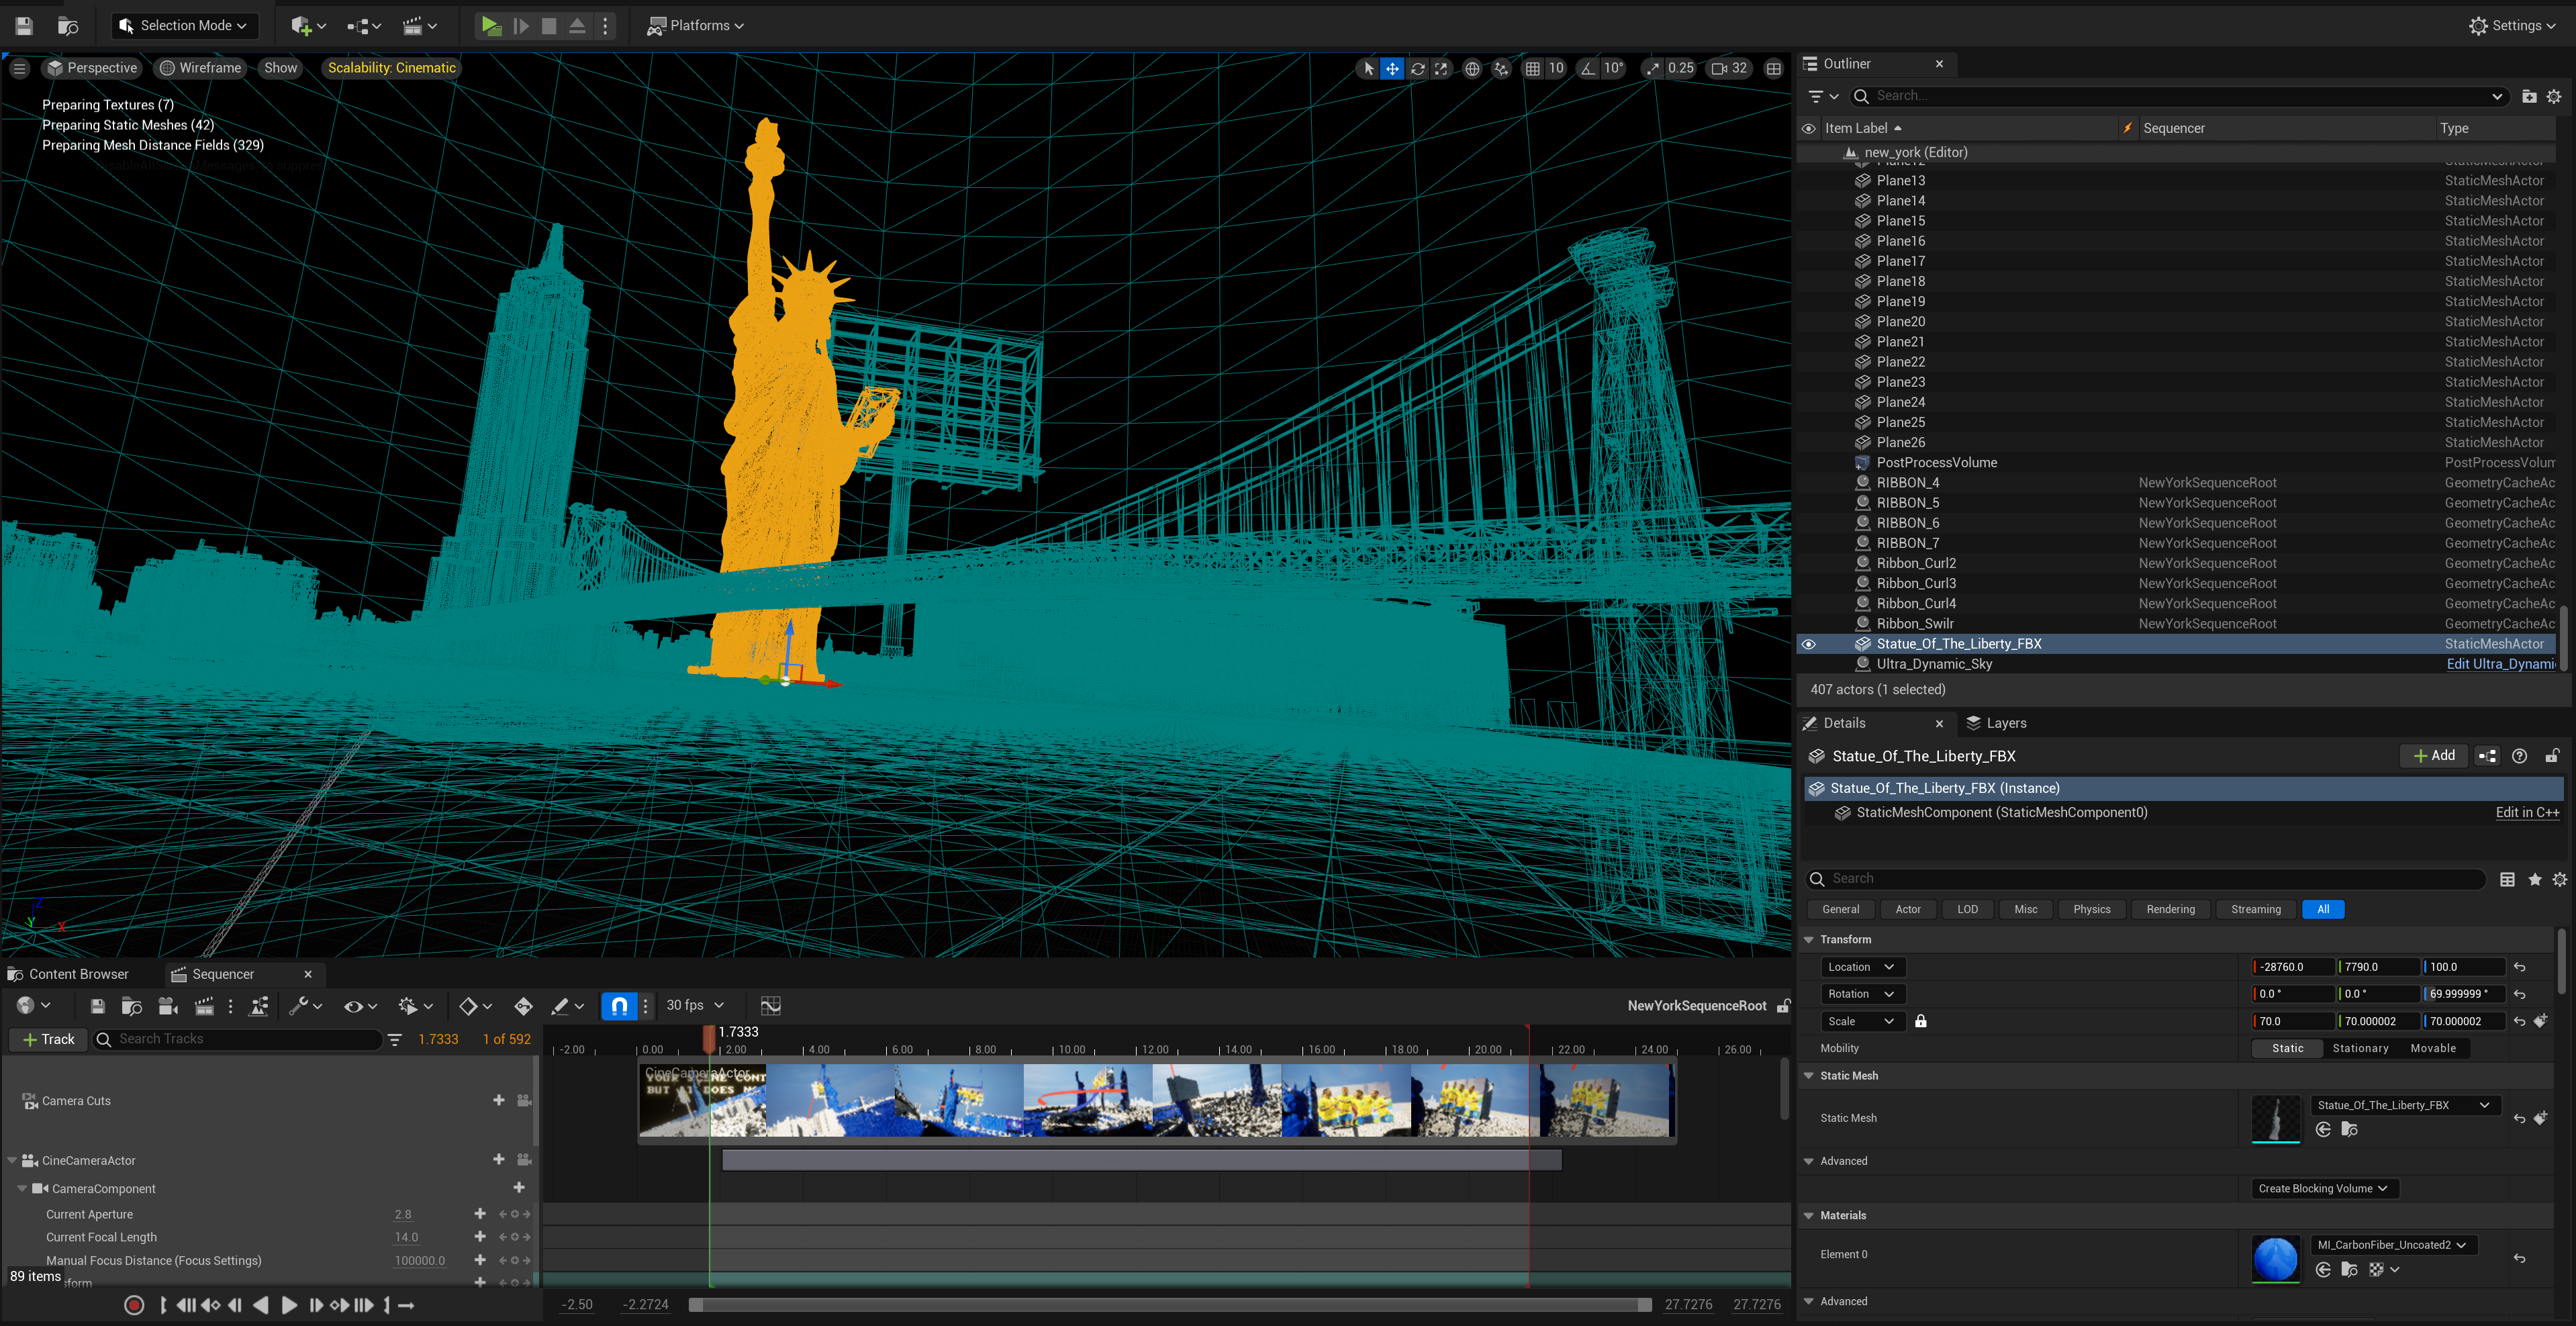The image size is (2576, 1326).
Task: Click the Sequencer snapping magnet icon
Action: (x=619, y=1006)
